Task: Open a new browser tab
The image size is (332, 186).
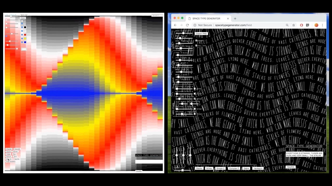Action: (x=235, y=19)
